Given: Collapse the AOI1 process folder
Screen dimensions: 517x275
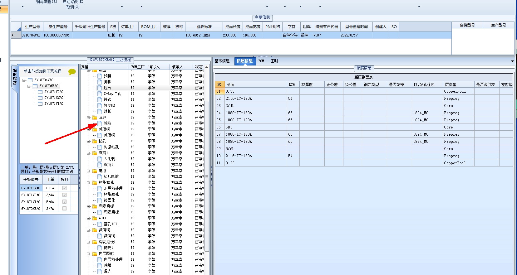Looking at the screenshot, I should 89,218.
